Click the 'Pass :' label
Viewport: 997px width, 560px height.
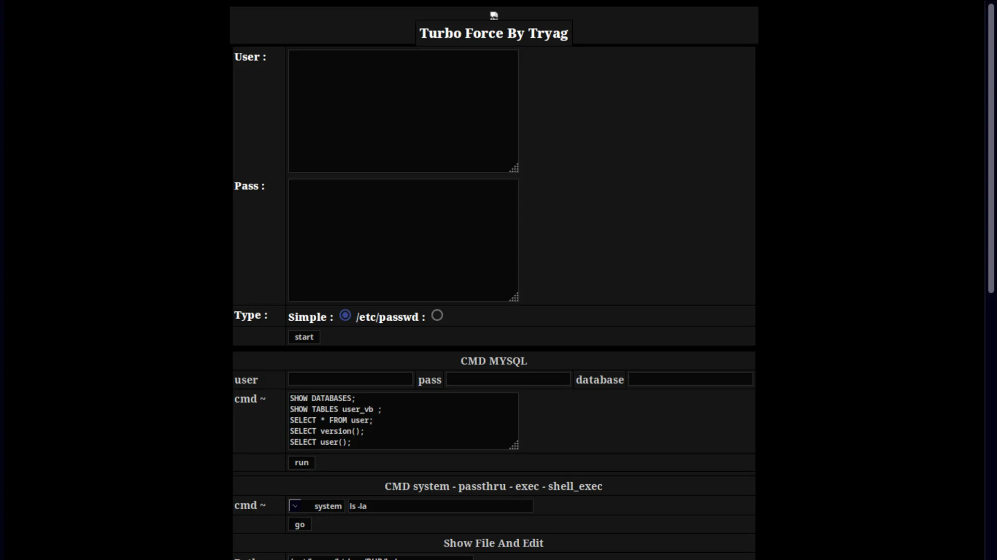[250, 186]
